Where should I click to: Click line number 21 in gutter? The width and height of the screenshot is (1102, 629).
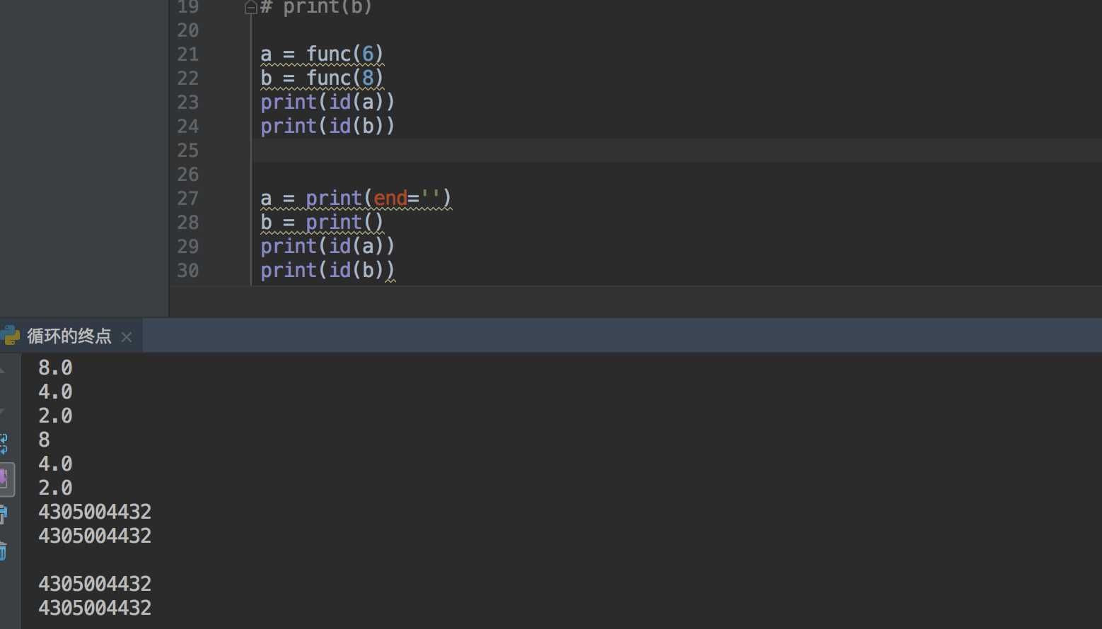187,54
